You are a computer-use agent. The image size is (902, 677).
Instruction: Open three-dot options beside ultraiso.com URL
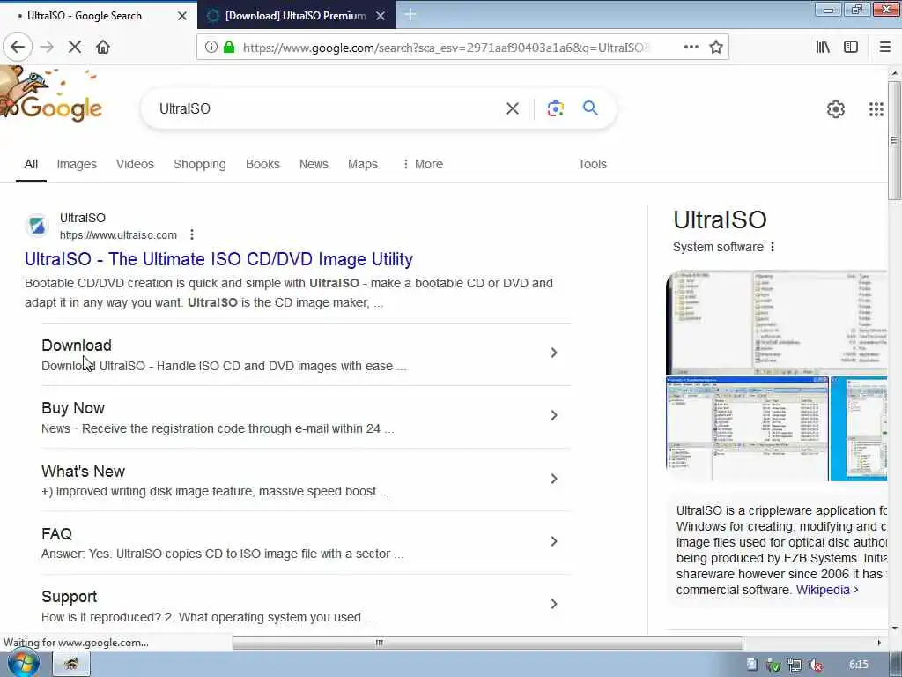coord(191,234)
